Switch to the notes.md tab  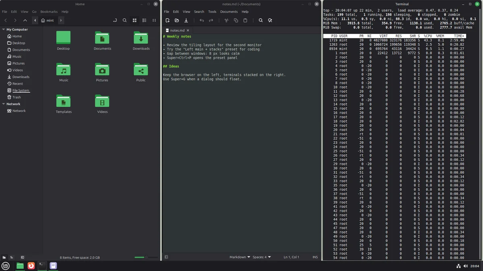click(x=177, y=30)
